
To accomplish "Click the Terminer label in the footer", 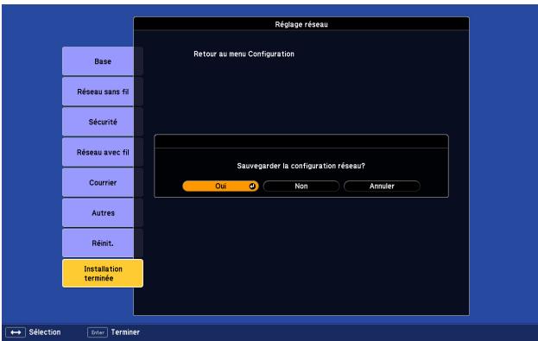I will tap(125, 332).
